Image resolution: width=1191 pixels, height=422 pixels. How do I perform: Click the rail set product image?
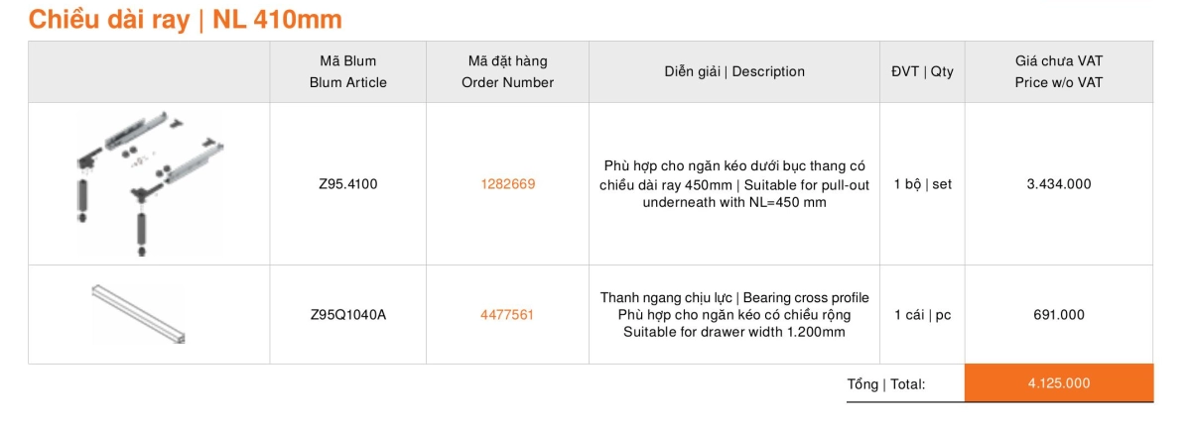149,183
